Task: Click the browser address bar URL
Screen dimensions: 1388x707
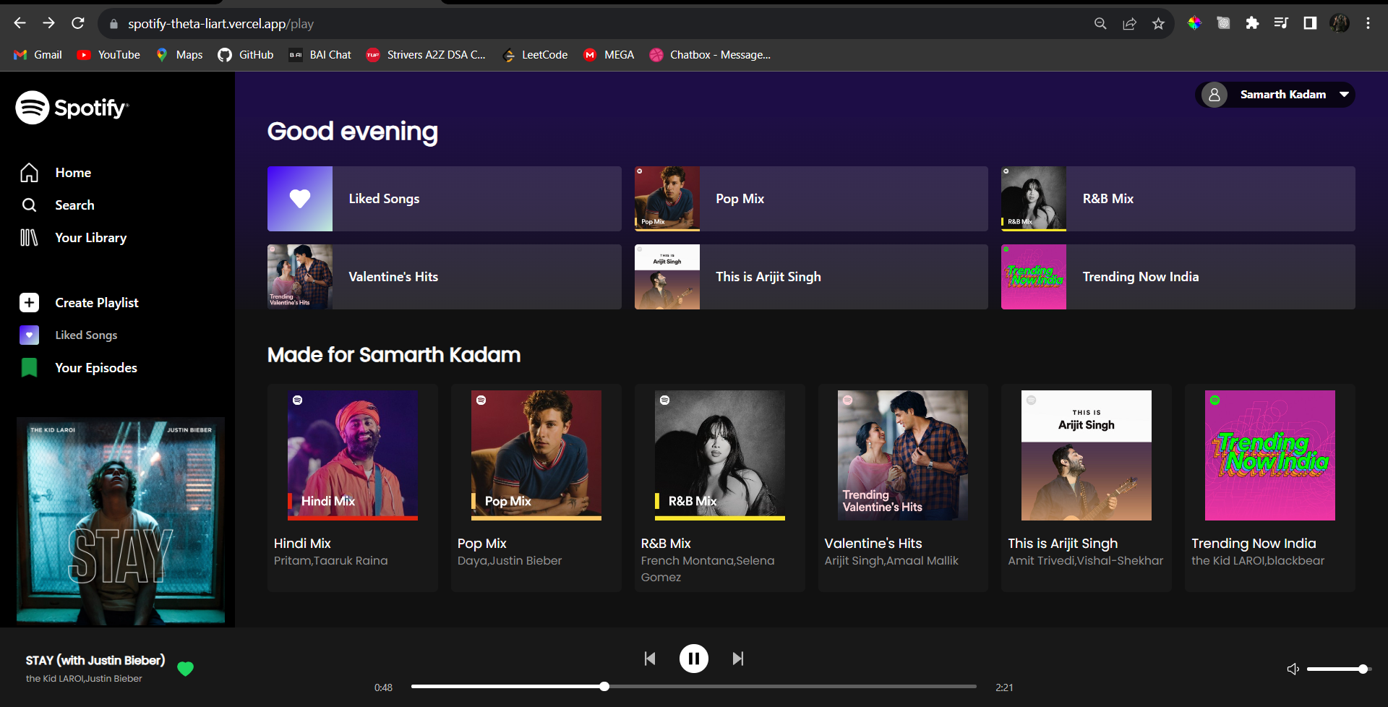Action: click(220, 24)
